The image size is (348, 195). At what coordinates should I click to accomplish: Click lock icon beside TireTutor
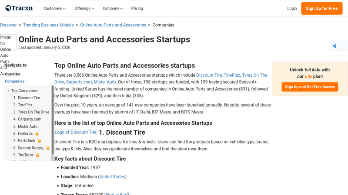coord(37,155)
